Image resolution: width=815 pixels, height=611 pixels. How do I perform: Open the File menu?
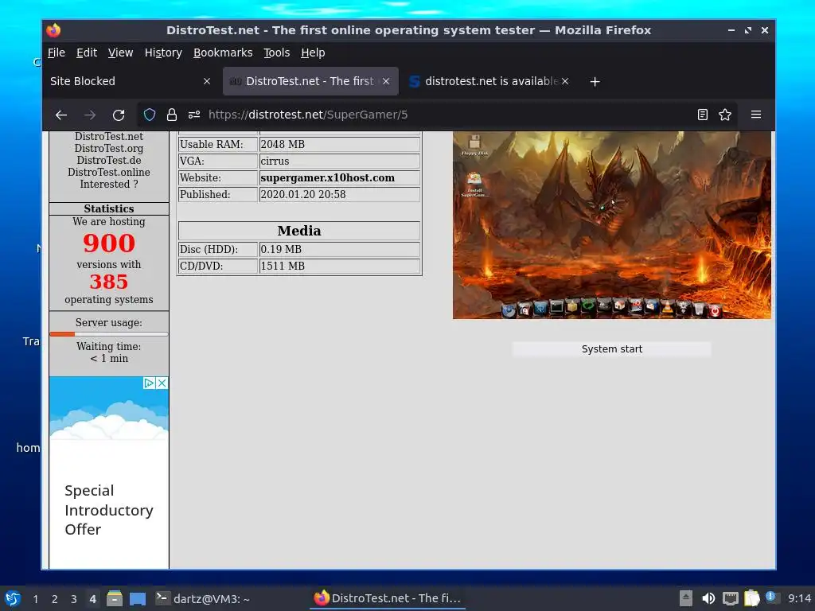(57, 53)
